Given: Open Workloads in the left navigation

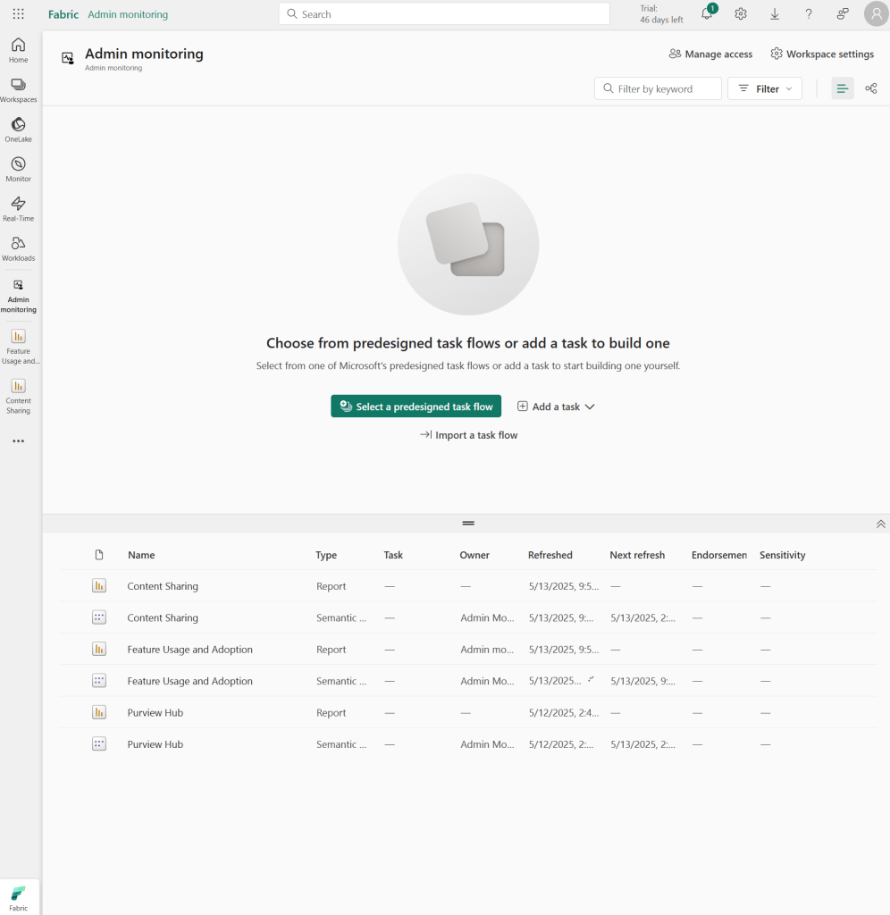Looking at the screenshot, I should tap(18, 248).
